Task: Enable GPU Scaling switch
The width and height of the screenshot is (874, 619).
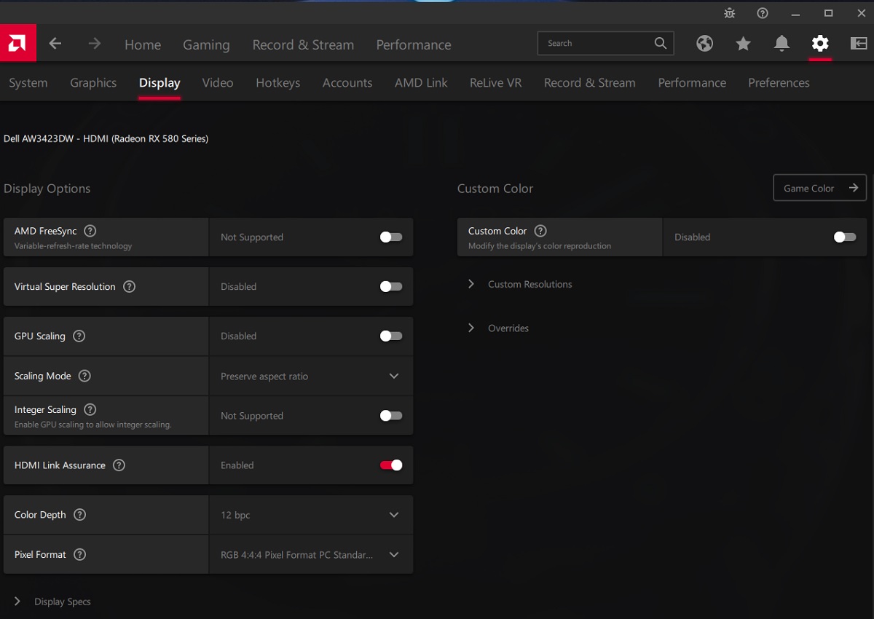Action: [x=391, y=336]
